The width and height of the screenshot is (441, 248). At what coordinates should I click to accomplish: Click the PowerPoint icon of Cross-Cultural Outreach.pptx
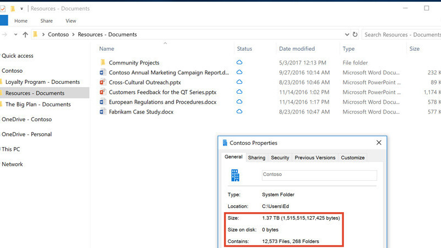coord(103,83)
